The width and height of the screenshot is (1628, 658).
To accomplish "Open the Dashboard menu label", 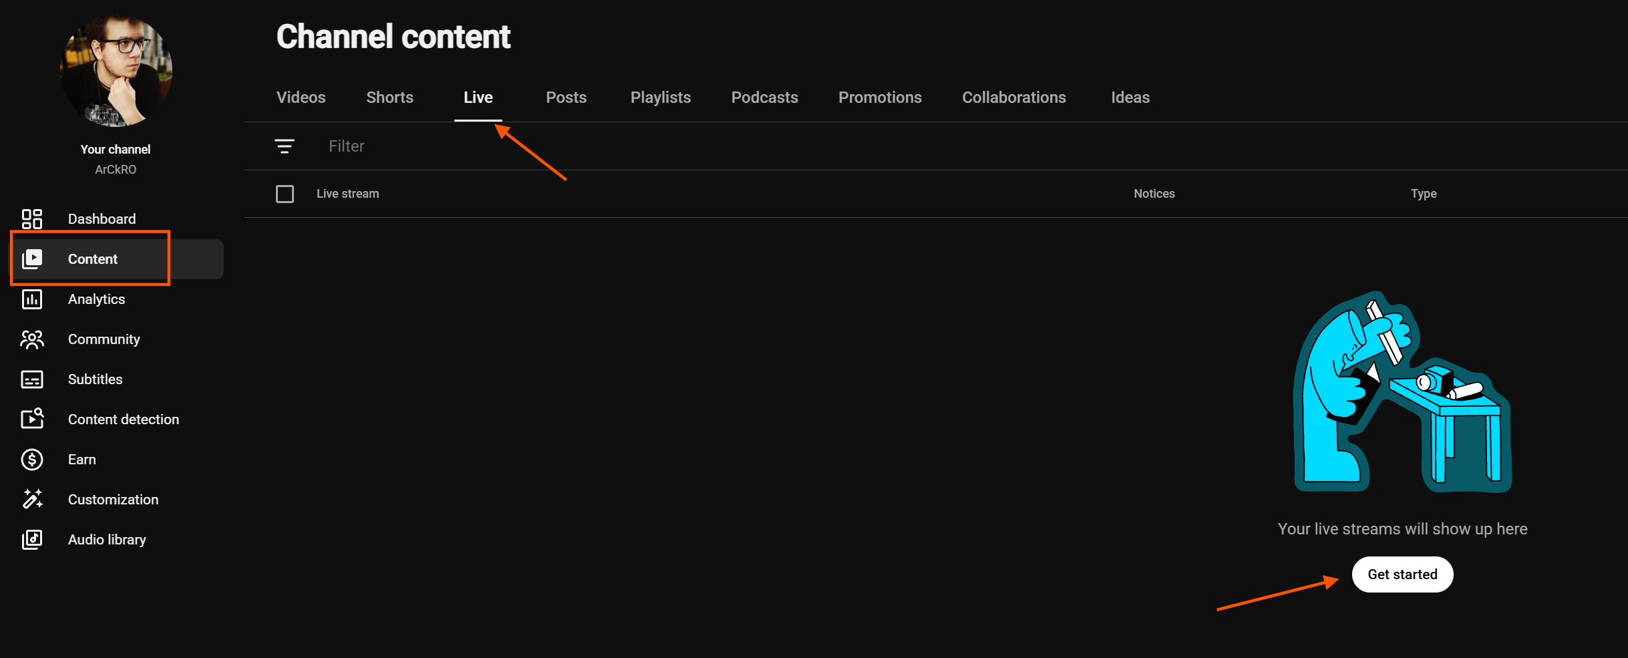I will tap(102, 219).
